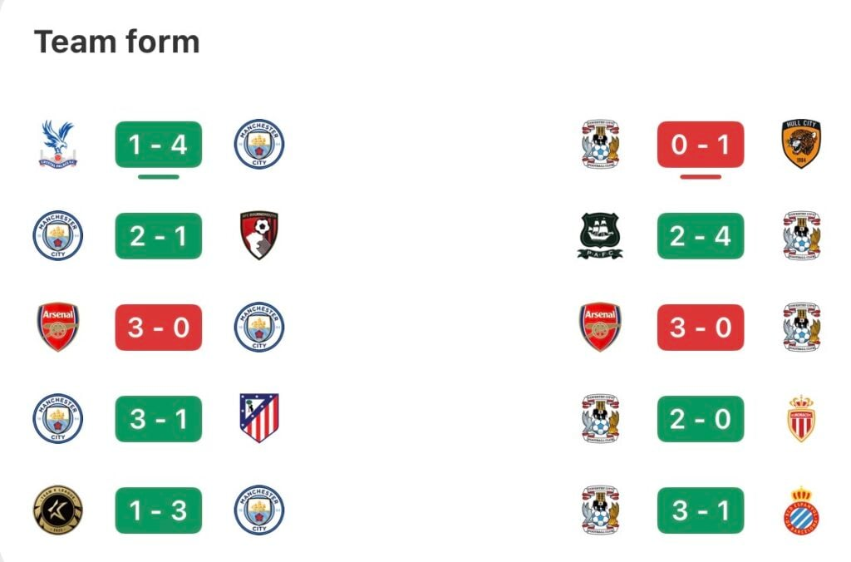Select the AS Monaco crest

point(801,419)
